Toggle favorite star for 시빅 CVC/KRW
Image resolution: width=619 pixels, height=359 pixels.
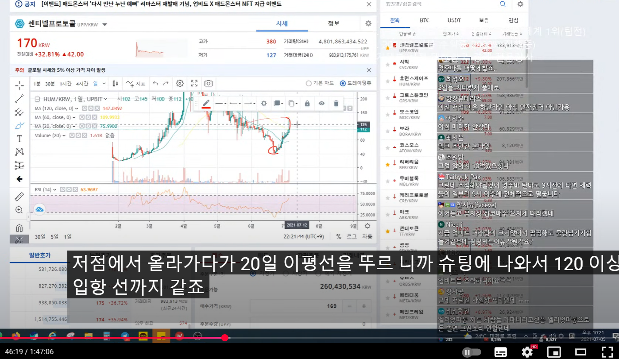coord(388,64)
